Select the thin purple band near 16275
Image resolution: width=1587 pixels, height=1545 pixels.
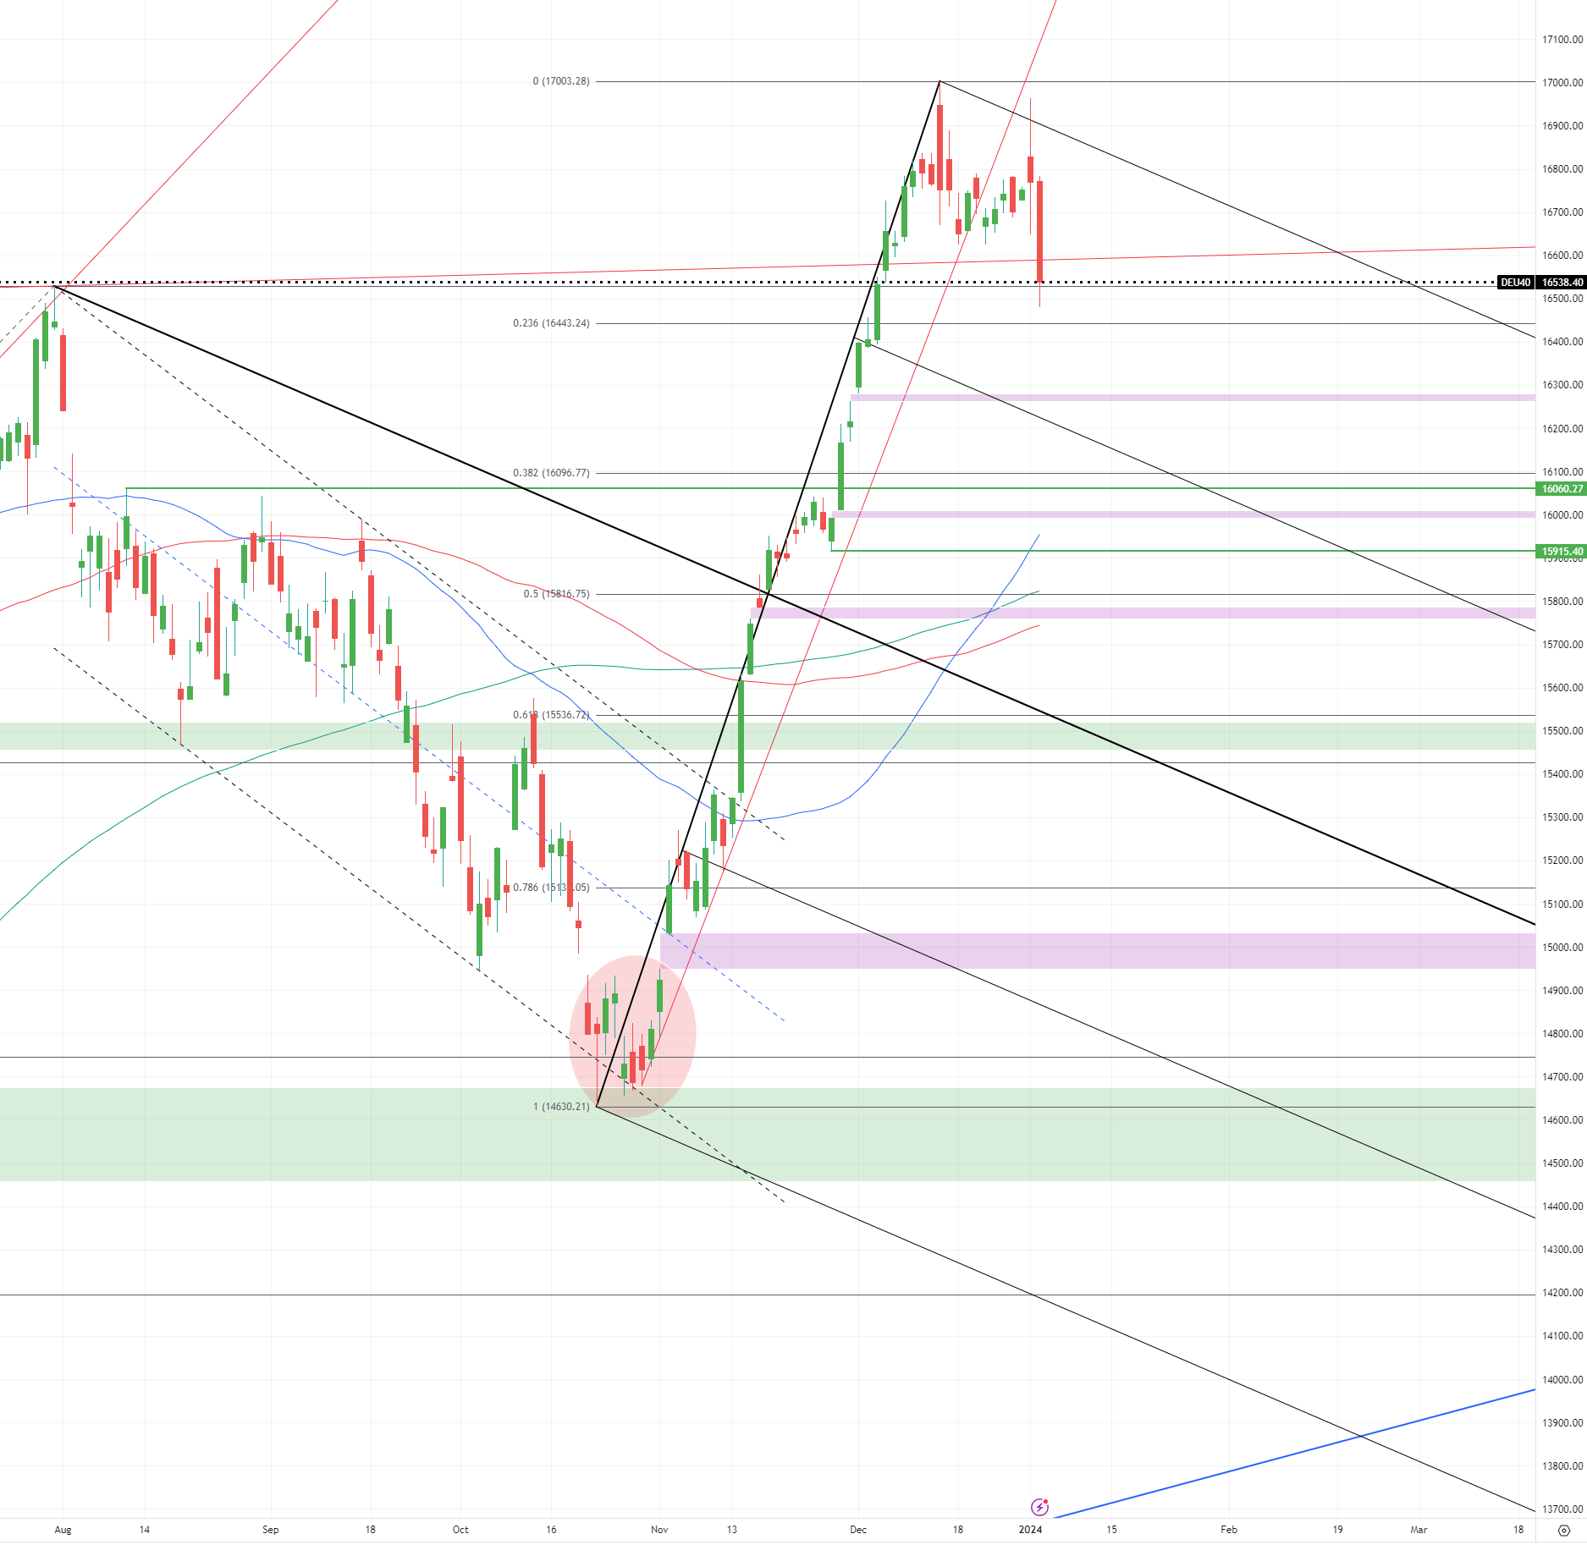[1193, 398]
